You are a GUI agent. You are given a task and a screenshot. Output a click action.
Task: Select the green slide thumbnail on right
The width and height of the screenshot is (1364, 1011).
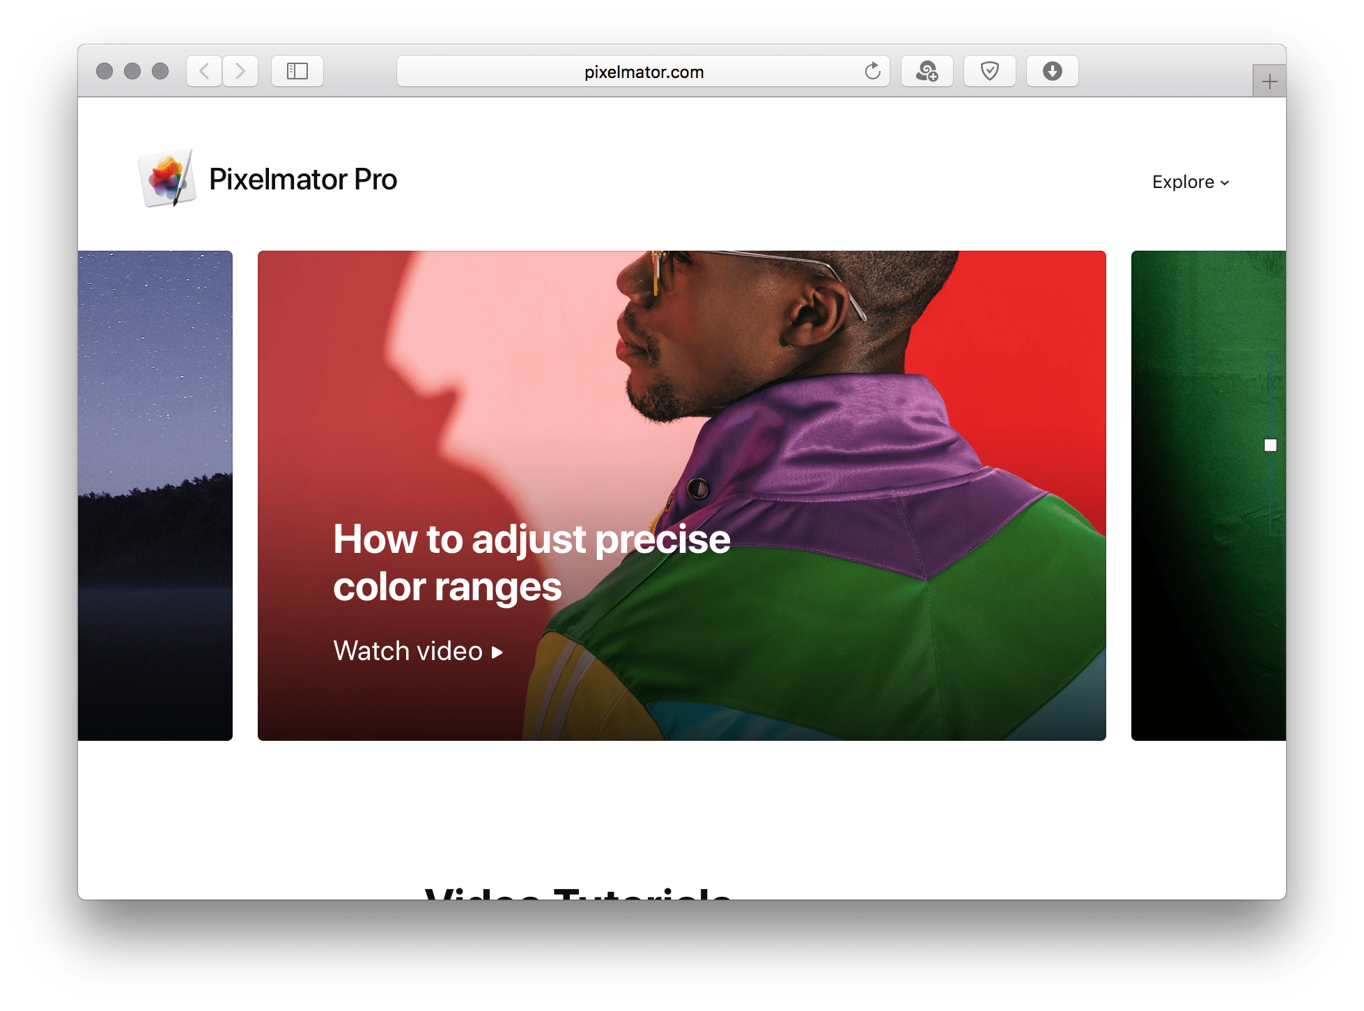[1209, 495]
